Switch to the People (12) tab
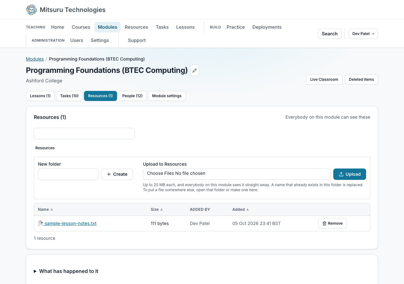Viewport: 404px width, 284px height. 133,96
